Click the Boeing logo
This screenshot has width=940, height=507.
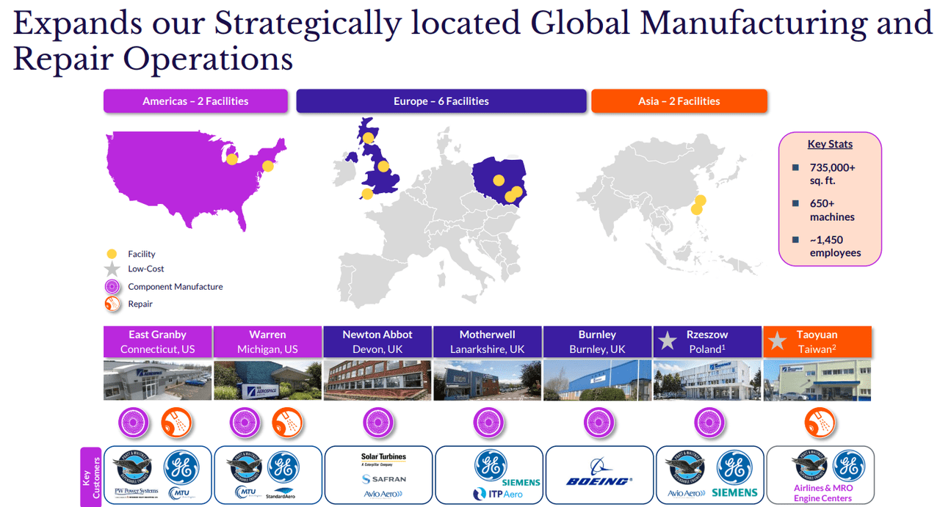599,481
